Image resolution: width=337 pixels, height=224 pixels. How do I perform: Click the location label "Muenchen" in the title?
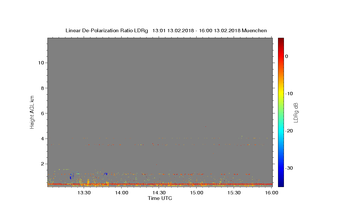(x=254, y=31)
